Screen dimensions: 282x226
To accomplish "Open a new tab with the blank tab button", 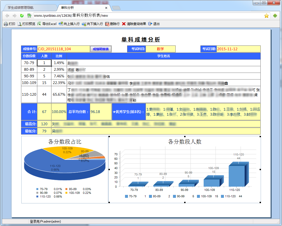I will 116,8.
